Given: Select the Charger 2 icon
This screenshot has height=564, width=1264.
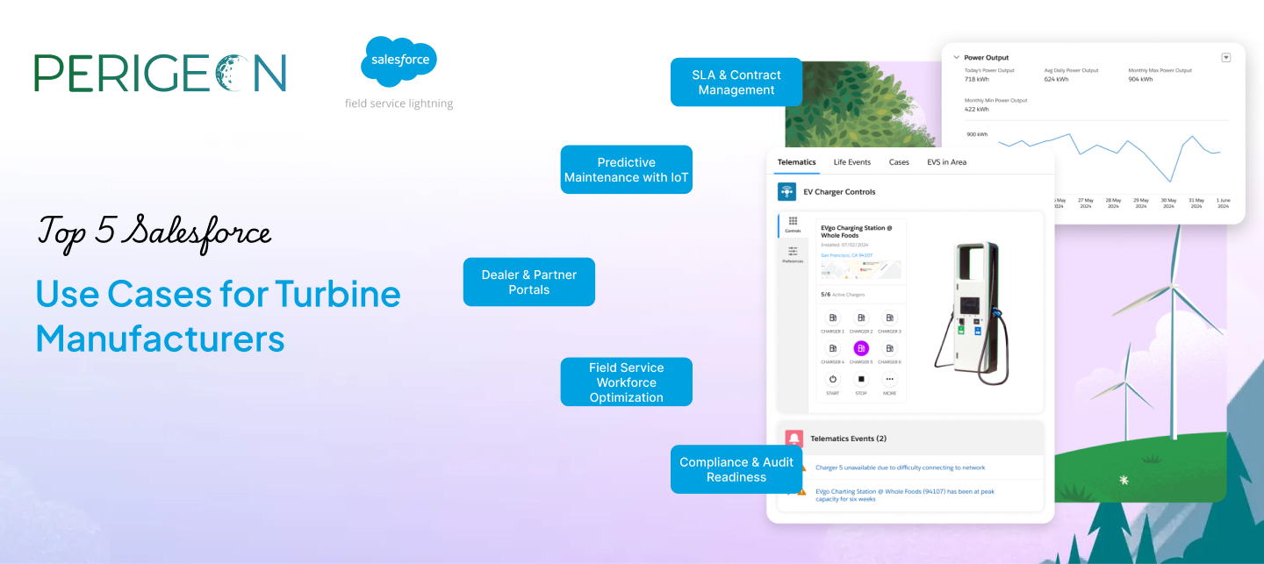Looking at the screenshot, I should pyautogui.click(x=861, y=318).
